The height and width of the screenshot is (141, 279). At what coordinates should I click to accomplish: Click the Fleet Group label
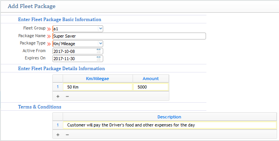[34, 28]
